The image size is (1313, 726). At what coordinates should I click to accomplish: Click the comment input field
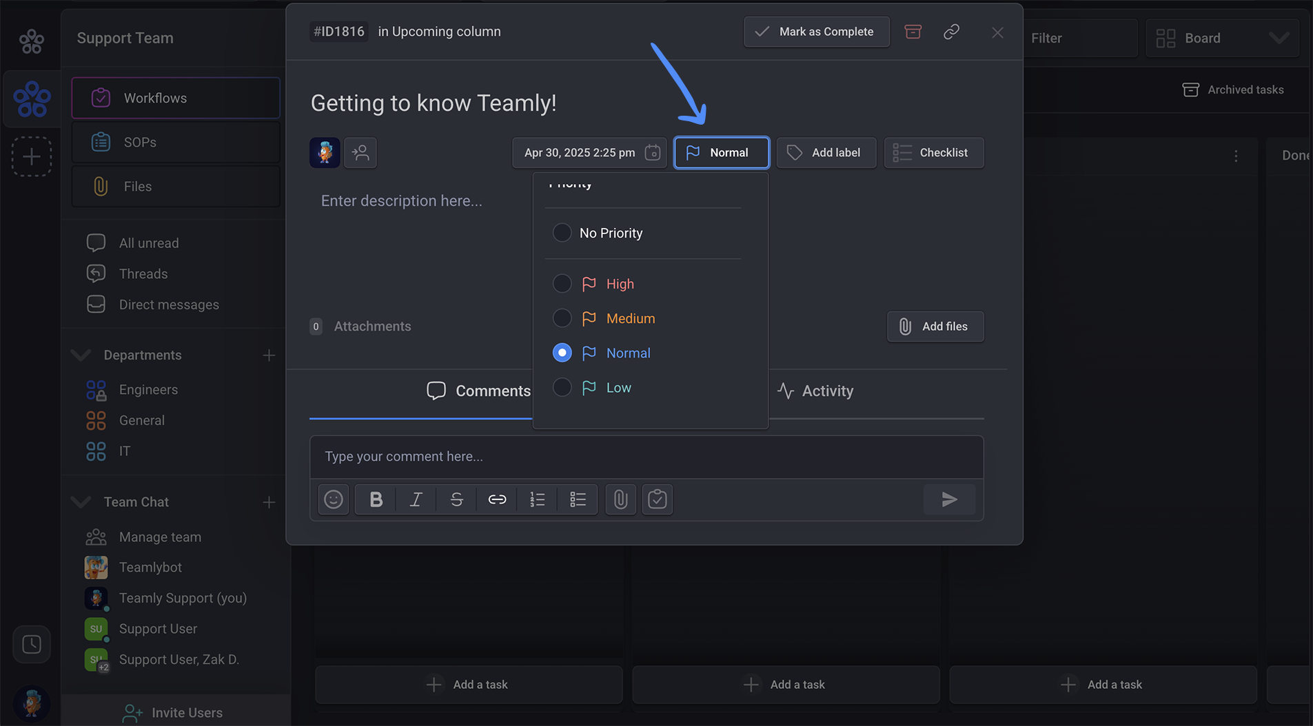pyautogui.click(x=647, y=457)
